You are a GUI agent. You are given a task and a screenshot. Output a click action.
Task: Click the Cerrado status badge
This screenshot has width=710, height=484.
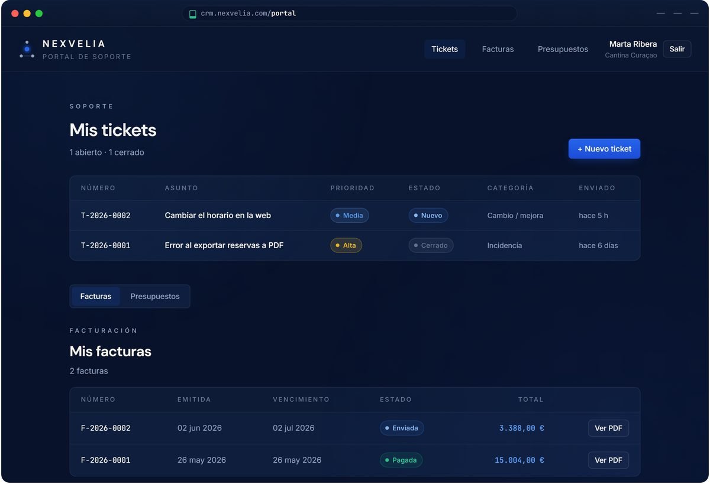click(x=431, y=245)
